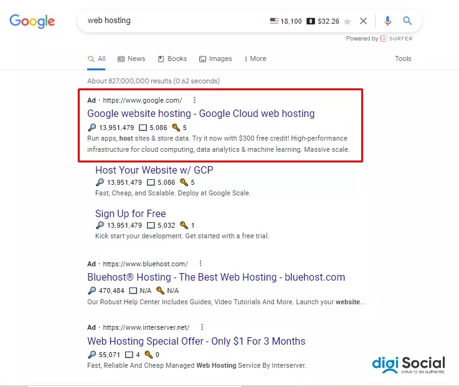Select the All results tab
The height and width of the screenshot is (387, 459).
97,58
